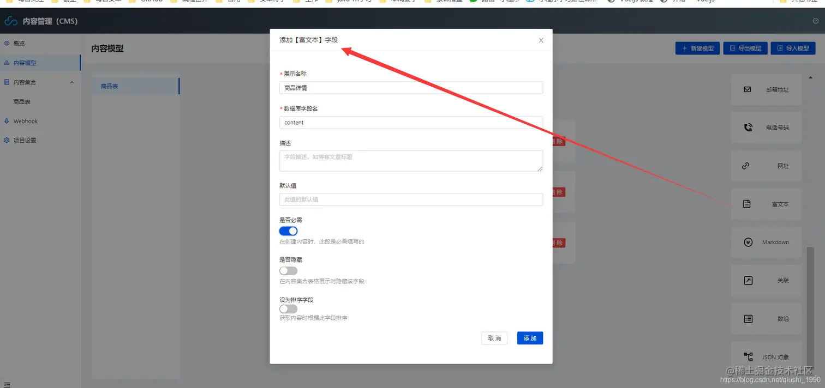Click the 内容管理（CMS） title text

[50, 21]
